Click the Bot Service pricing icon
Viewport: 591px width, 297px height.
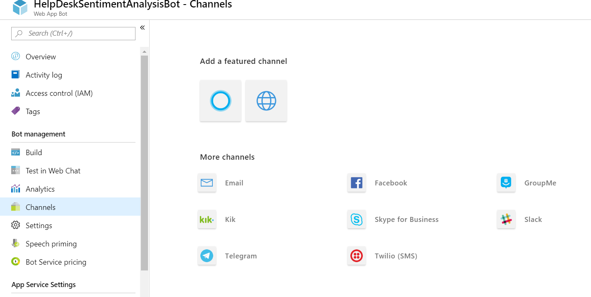[16, 262]
